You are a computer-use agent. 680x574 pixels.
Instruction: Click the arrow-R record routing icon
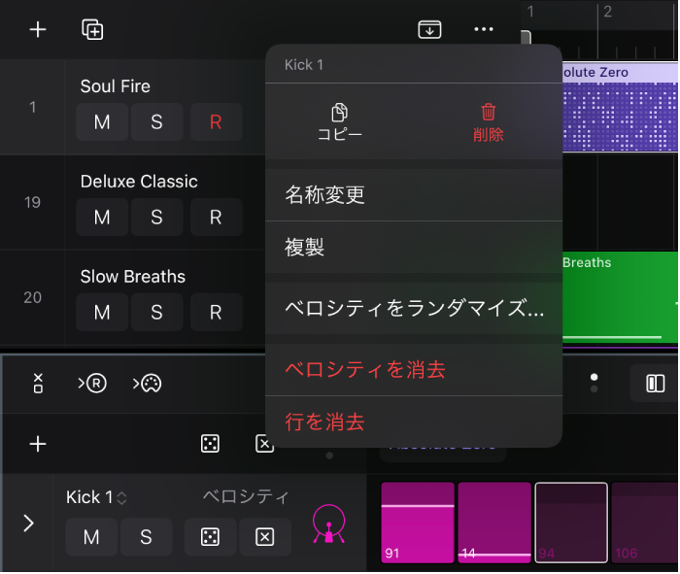[x=92, y=384]
